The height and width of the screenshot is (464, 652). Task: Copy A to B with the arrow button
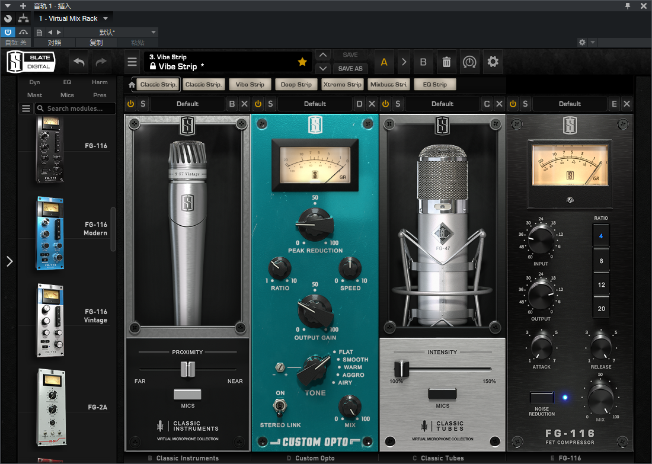point(403,62)
